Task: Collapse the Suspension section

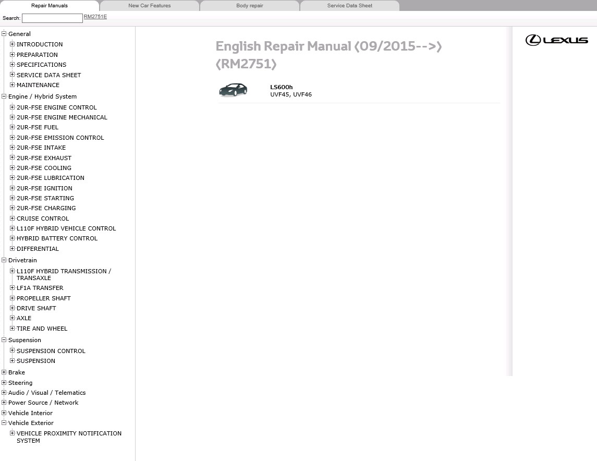Action: coord(4,339)
